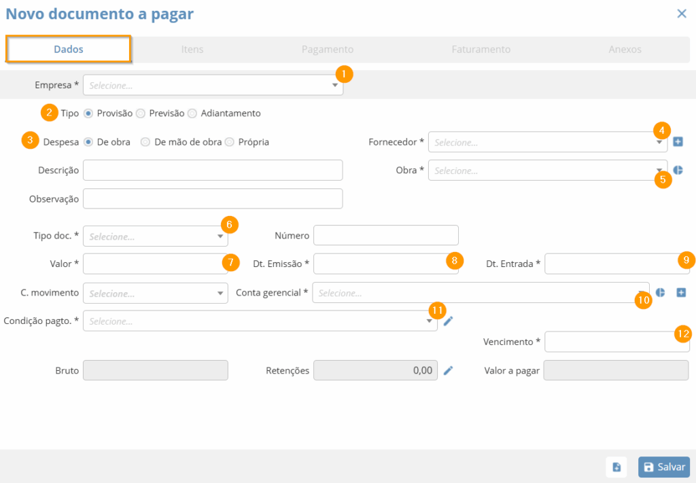The image size is (696, 483).
Task: Open the Anexos tab
Action: point(625,50)
